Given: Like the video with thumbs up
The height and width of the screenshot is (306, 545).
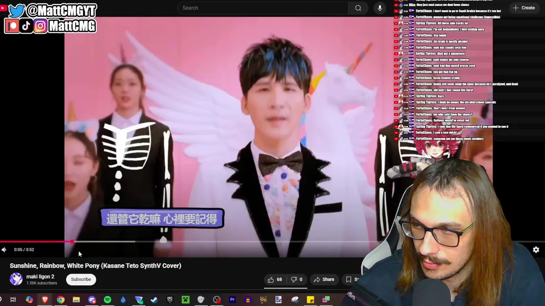Looking at the screenshot, I should [275, 279].
